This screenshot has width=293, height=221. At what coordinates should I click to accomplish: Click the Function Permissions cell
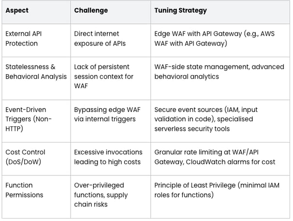click(x=36, y=197)
